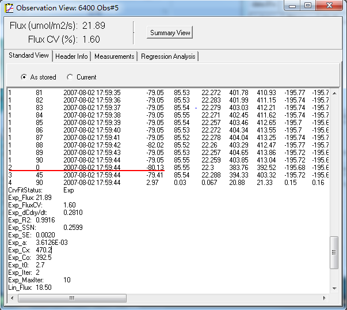Screen dimensions: 347x310
Task: Select the 'Current' radio option
Action: click(70, 77)
